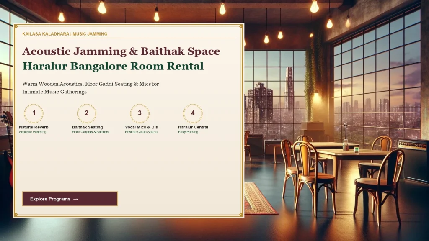The width and height of the screenshot is (429, 241).
Task: Click the 'Pristine Clean Sound' subtitle
Action: point(141,132)
